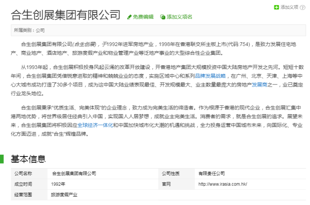The image size is (310, 205).
Task: Select the 公司性质 label cell
Action: pyautogui.click(x=176, y=174)
